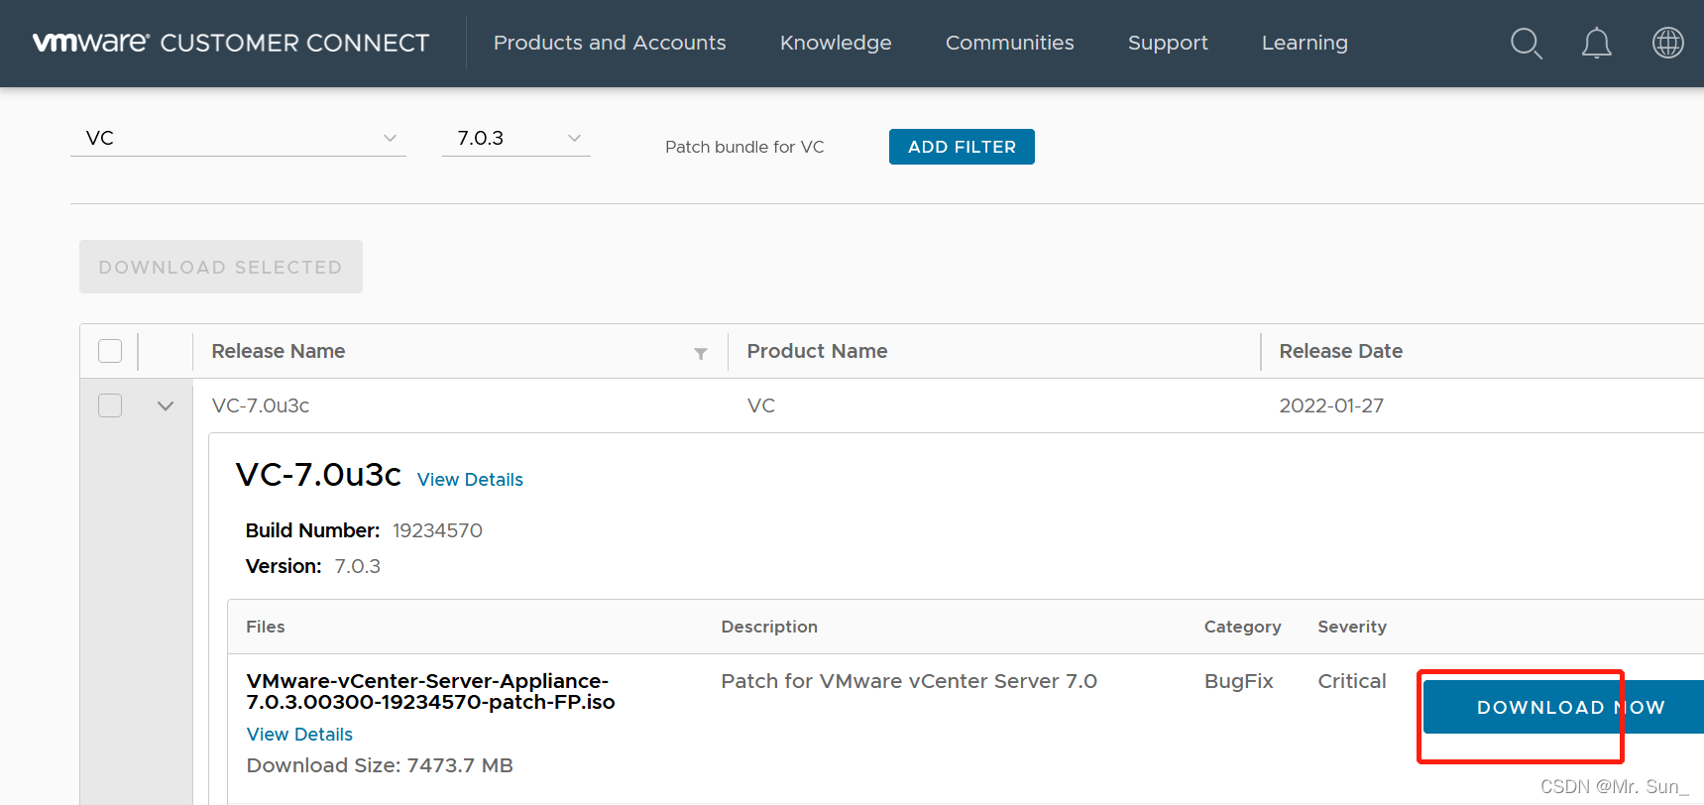Click the VMware Customer Connect logo
The width and height of the screenshot is (1704, 805).
[231, 43]
